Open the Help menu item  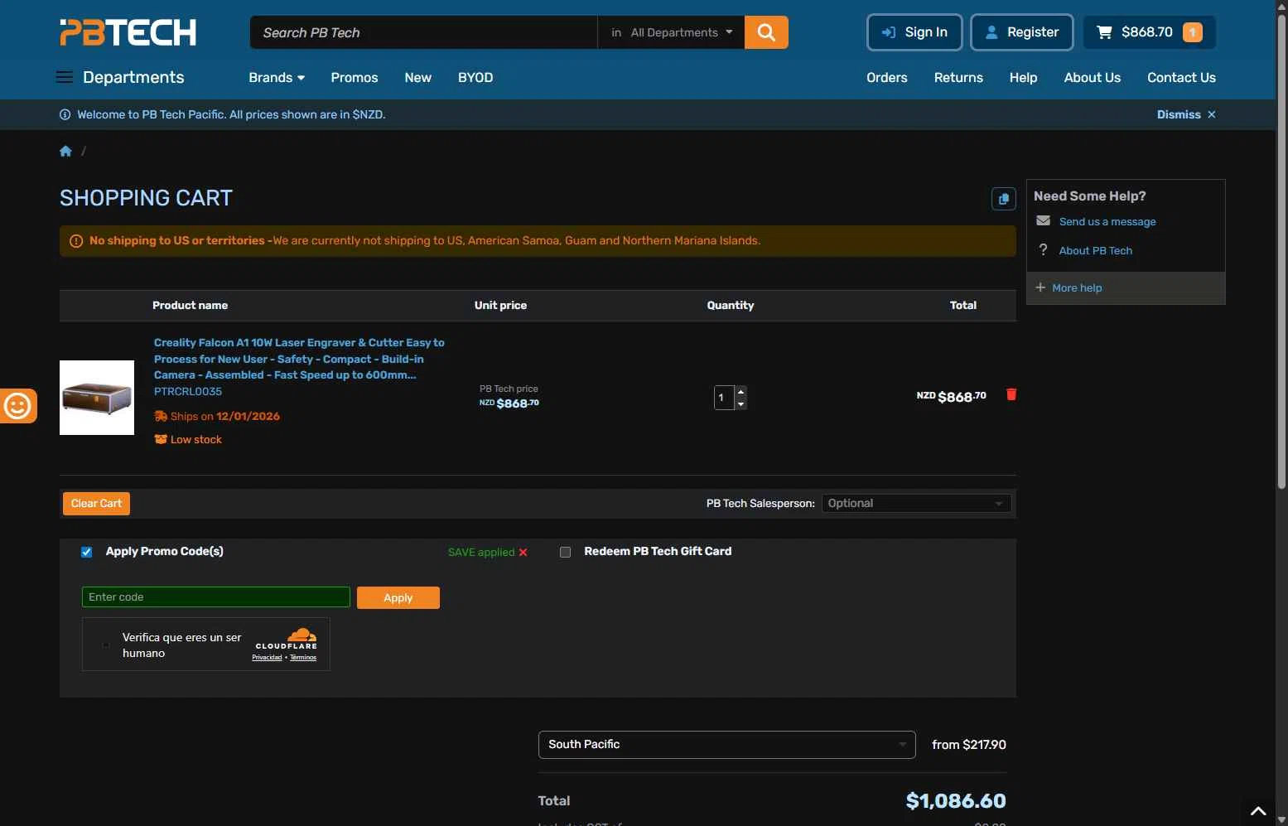(x=1023, y=77)
